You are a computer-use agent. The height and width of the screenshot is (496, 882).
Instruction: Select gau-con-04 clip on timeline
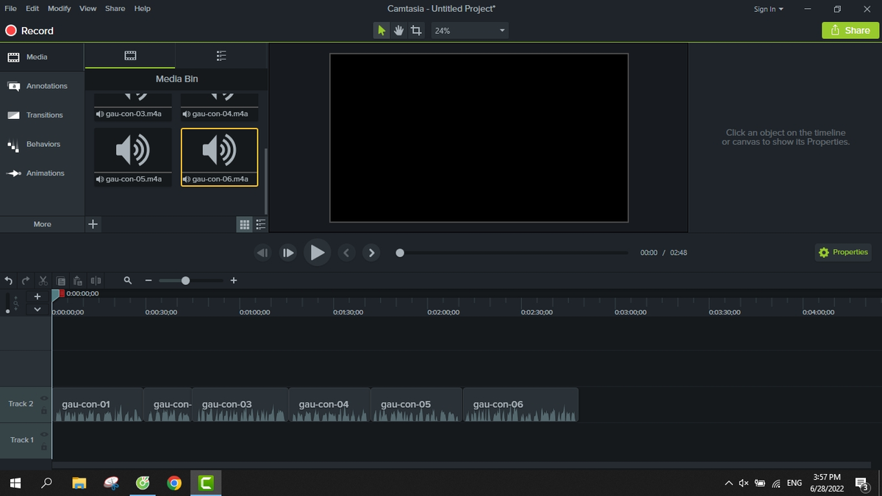(x=329, y=405)
